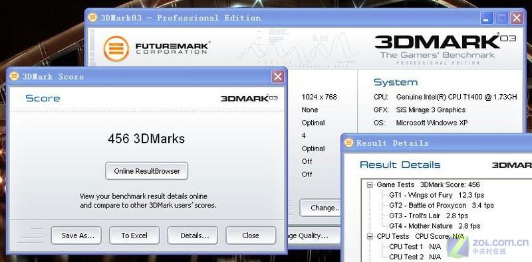Click the 1024 x 768 resolution value
Viewport: 532px width, 262px height.
pos(319,97)
